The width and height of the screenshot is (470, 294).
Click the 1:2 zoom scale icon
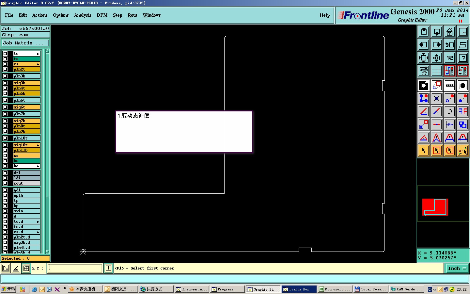pos(450,58)
